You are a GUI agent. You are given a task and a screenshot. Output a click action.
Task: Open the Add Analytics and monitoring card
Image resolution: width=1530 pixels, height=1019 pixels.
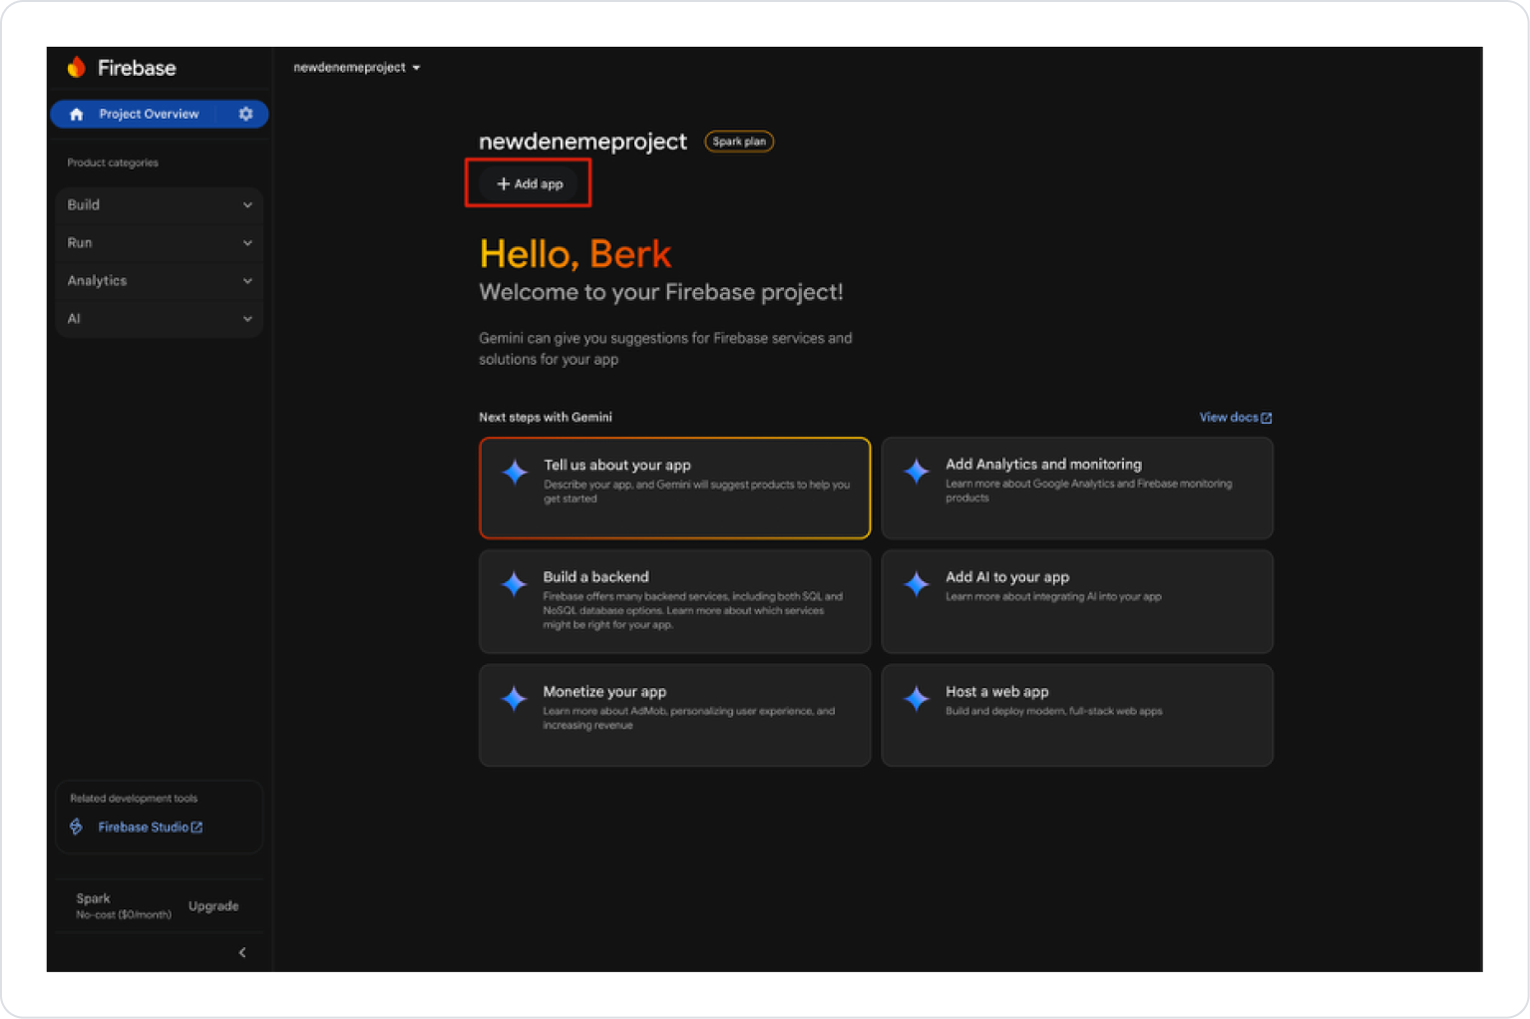tap(1077, 488)
